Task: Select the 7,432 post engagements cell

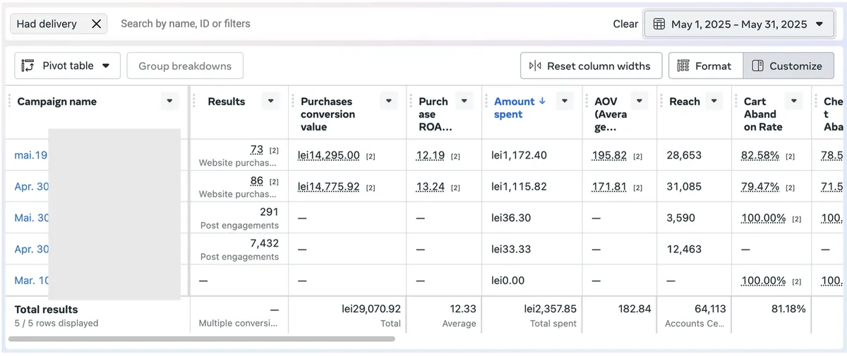Action: pyautogui.click(x=239, y=249)
